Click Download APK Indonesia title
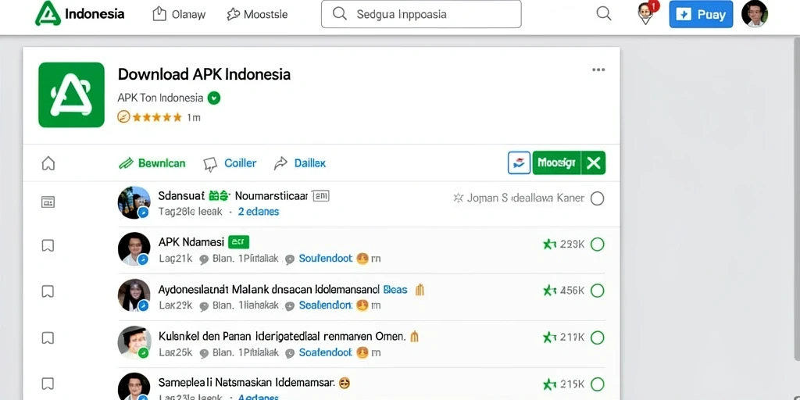This screenshot has width=800, height=400. [x=204, y=74]
